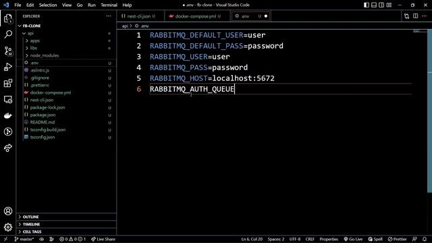This screenshot has width=432, height=243.
Task: Open the Search view
Action: (x=8, y=34)
